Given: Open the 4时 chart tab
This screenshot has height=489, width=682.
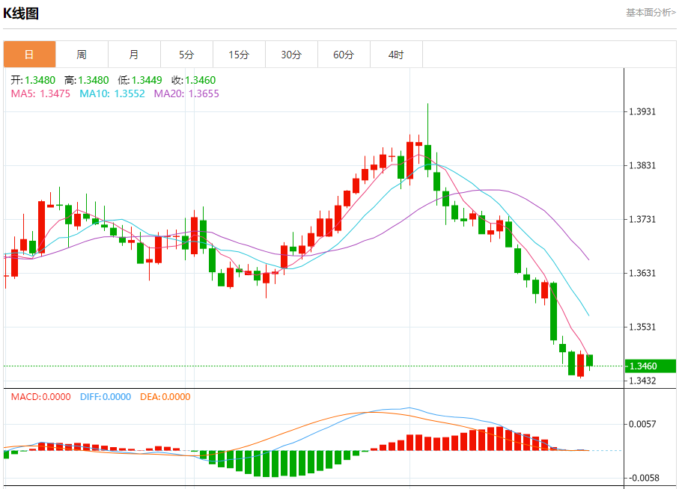Looking at the screenshot, I should coord(396,55).
